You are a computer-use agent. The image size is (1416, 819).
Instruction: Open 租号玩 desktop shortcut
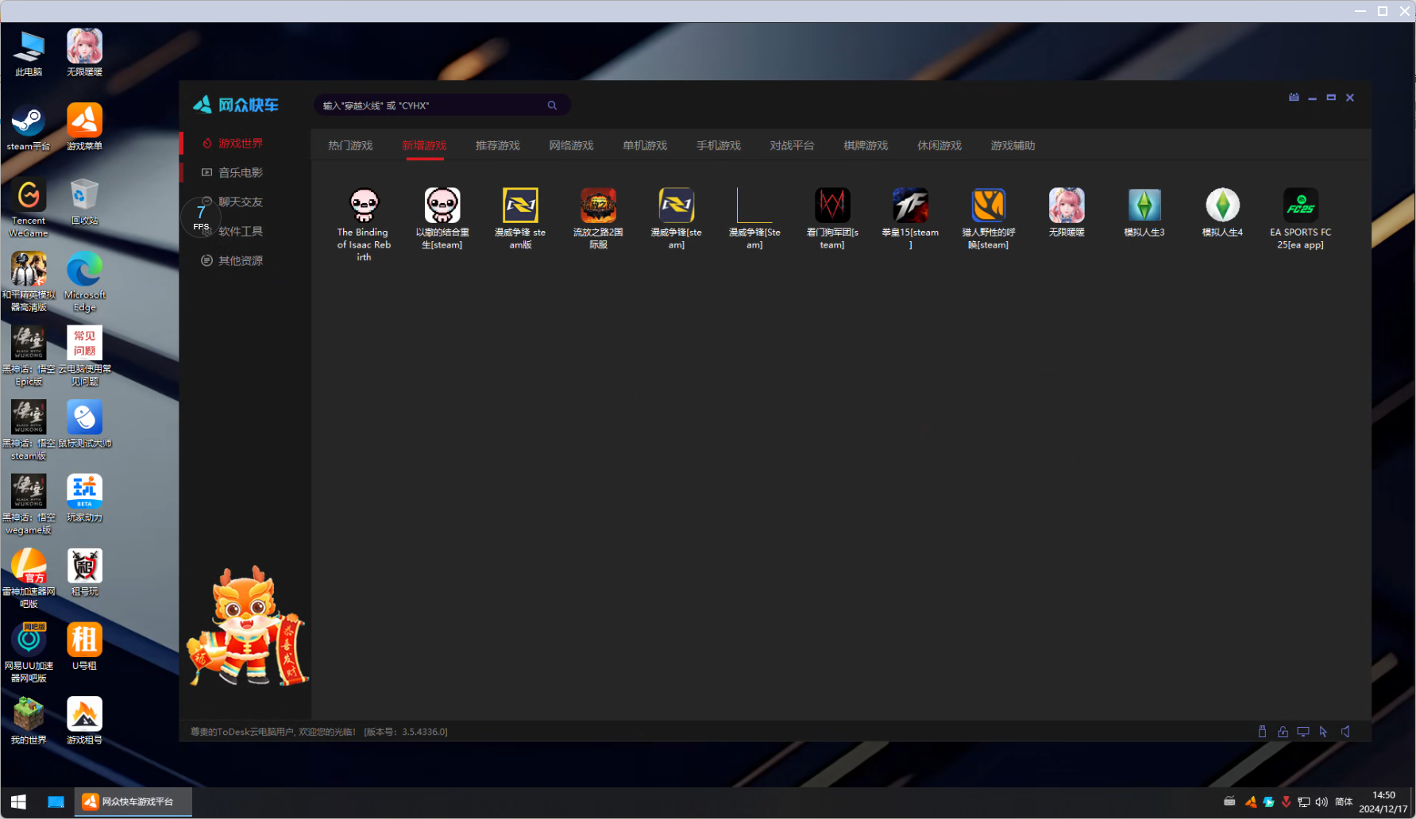pos(84,572)
